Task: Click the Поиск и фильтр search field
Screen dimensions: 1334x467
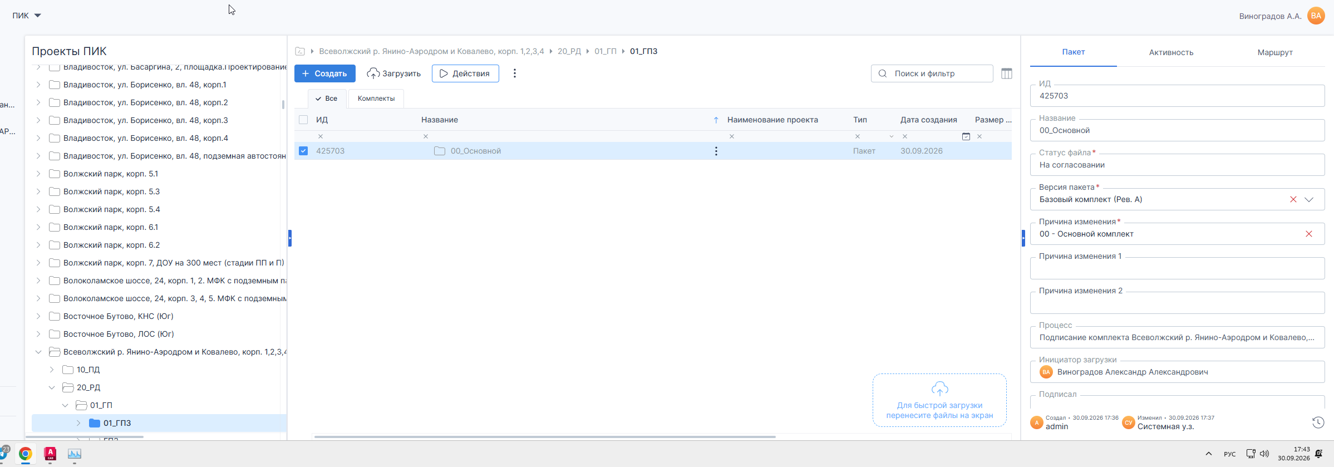Action: [932, 73]
